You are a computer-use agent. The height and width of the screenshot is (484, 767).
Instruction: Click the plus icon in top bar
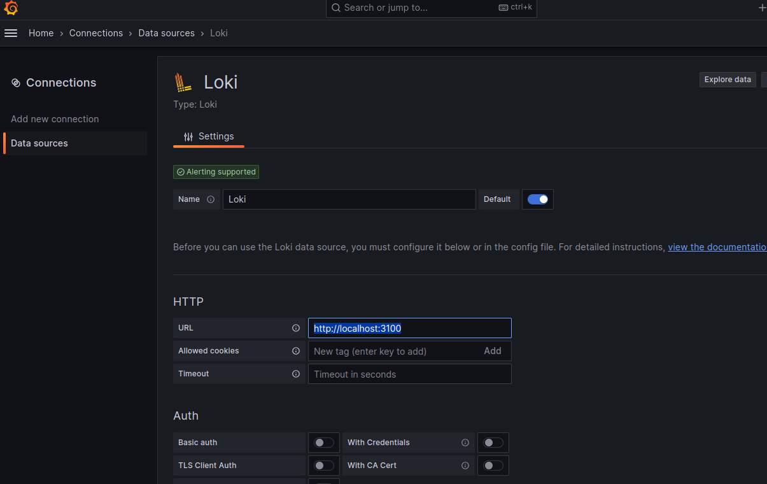coord(763,8)
